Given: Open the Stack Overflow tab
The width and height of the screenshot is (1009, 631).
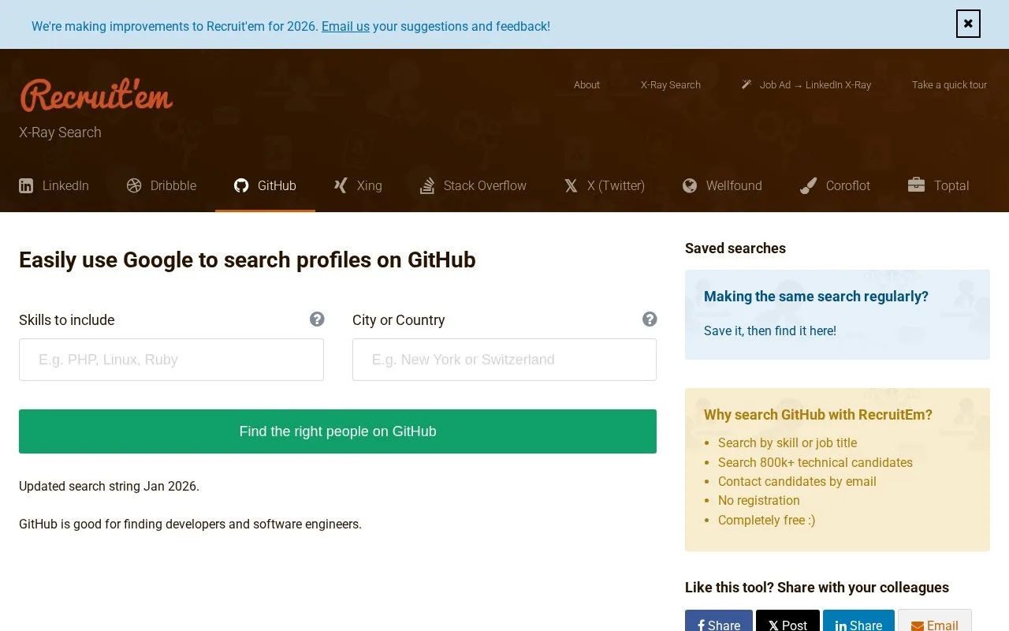Looking at the screenshot, I should 473,186.
